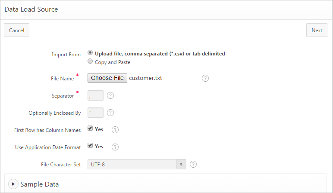Screen dimensions: 333x193
Task: Focus the Optionally Enclosed By field
Action: 95,113
